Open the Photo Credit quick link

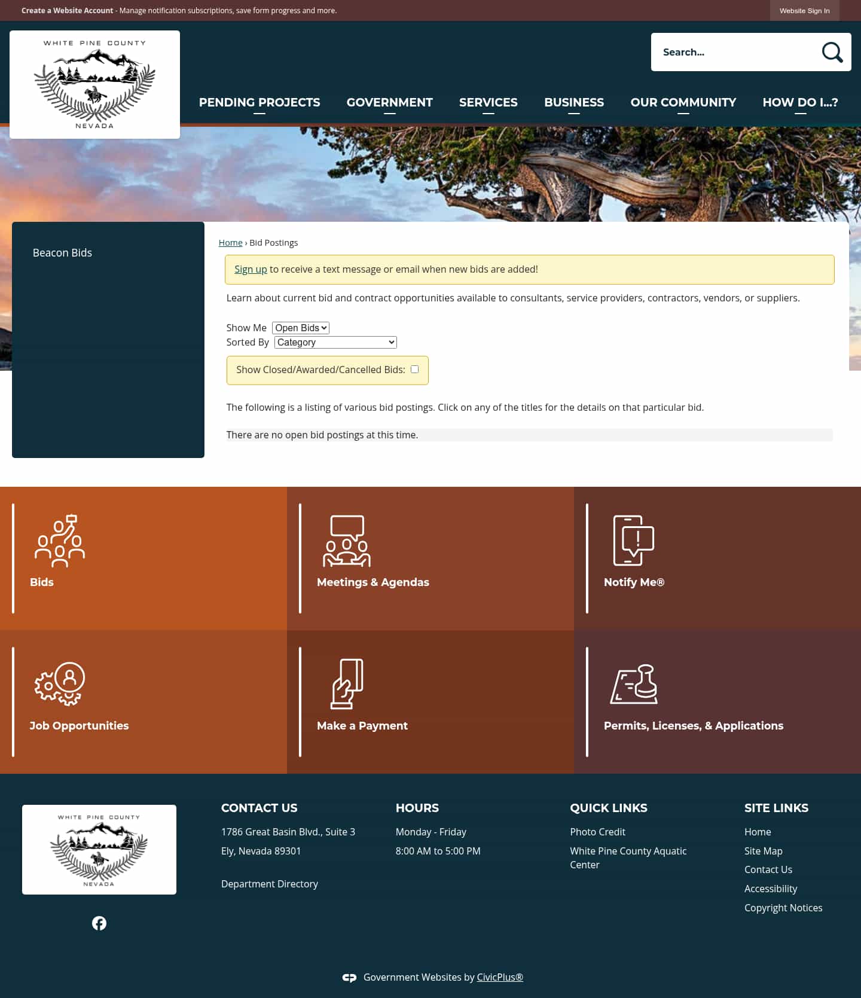click(x=597, y=832)
